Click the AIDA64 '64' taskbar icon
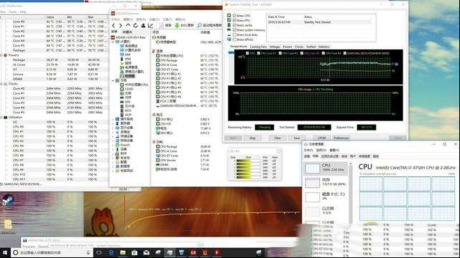The width and height of the screenshot is (460, 258). pyautogui.click(x=193, y=252)
